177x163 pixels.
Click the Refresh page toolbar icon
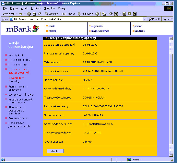point(34,14)
